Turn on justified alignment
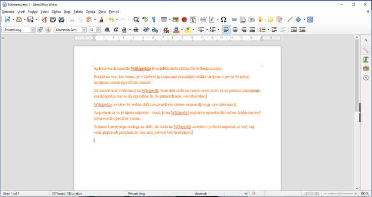The height and width of the screenshot is (197, 372). (252, 30)
